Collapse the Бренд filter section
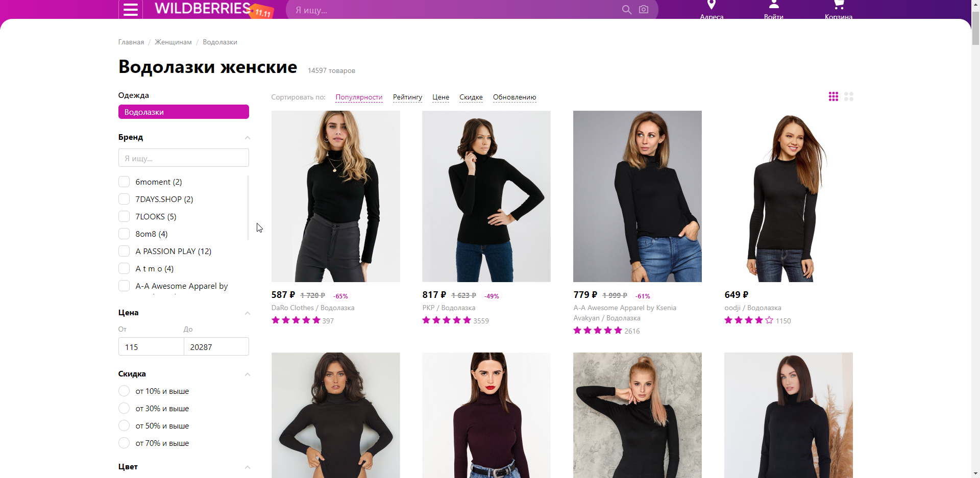The image size is (980, 478). (x=248, y=138)
